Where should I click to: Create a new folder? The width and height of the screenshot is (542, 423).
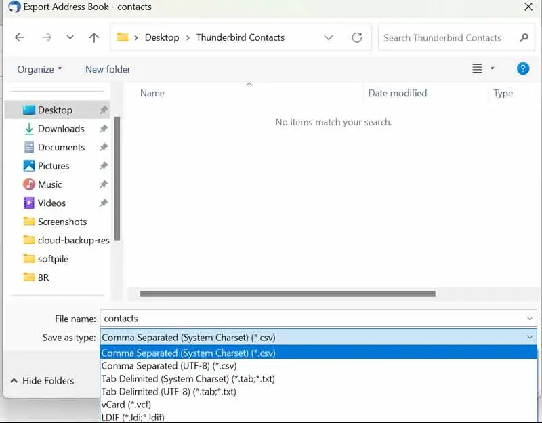(107, 68)
